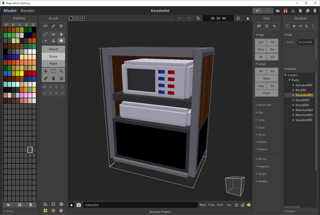Select Speaker002 in the outline
Screen dimensions: 320x215
304,85
